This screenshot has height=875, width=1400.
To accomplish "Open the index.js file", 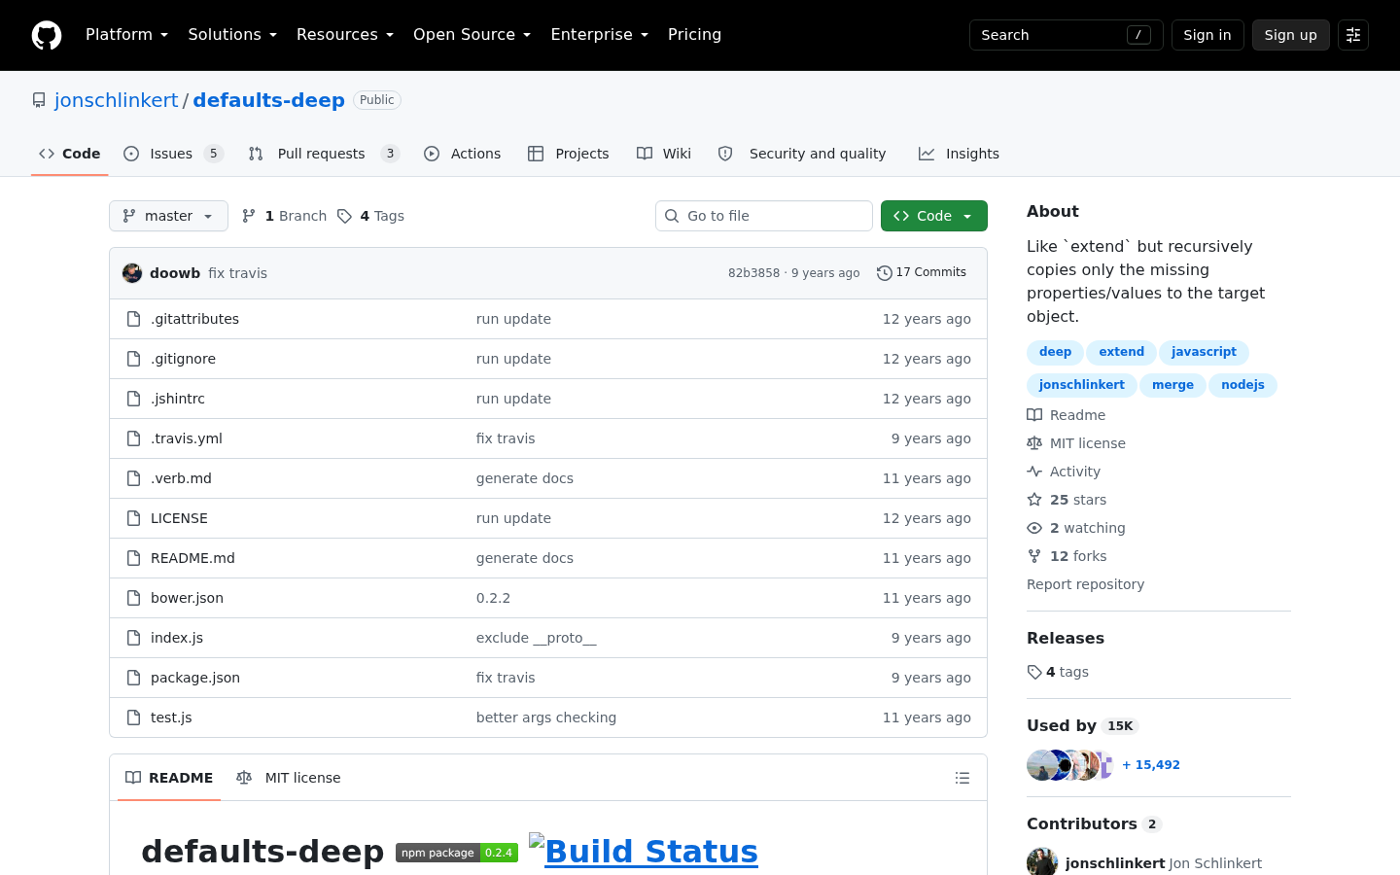I will click(x=177, y=638).
